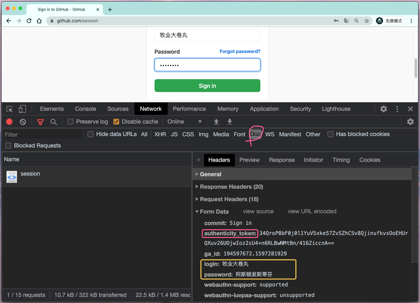The image size is (420, 303).
Task: Switch to the Elements panel
Action: (52, 109)
